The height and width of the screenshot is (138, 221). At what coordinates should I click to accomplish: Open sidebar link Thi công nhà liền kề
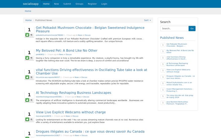(x=180, y=96)
